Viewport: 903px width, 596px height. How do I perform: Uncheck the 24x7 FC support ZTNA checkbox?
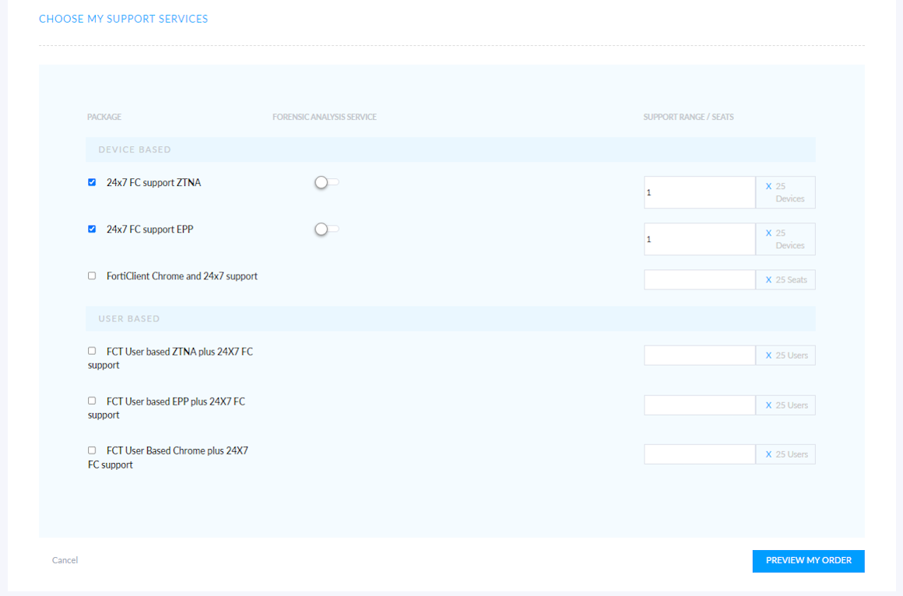pos(91,182)
